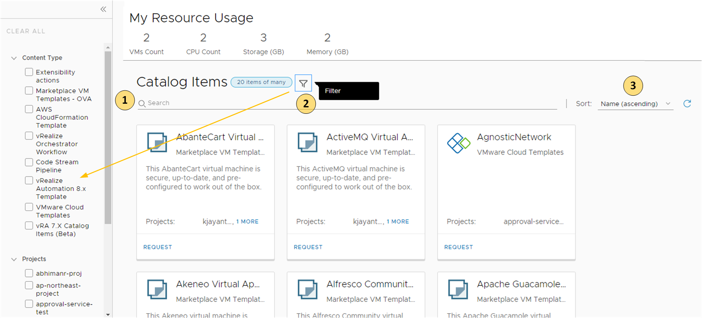Open 1 MORE projects link on AbanteCart card

pos(247,222)
